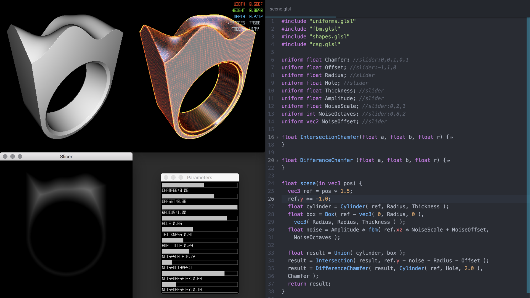Adjust the Chamfer slider bar
Viewport: 530px width, 298px height.
[x=200, y=185]
